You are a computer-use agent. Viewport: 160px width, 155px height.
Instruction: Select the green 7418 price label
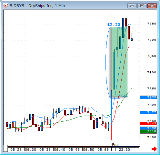[148, 131]
